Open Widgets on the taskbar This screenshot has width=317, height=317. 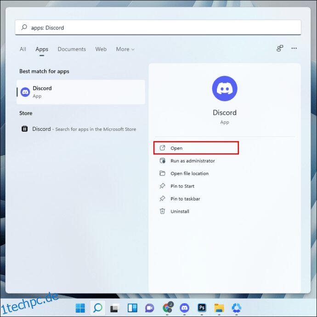132,308
